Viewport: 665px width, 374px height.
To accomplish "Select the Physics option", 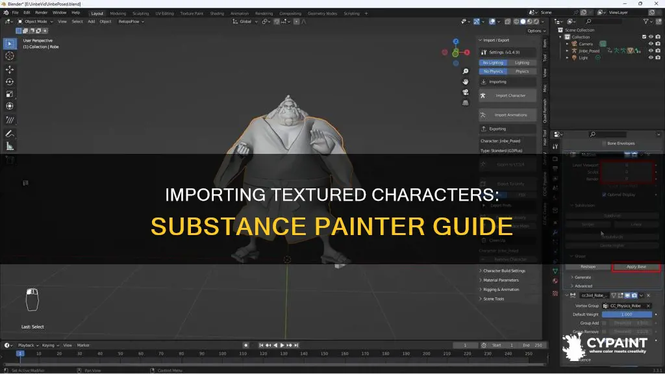I will (x=521, y=71).
